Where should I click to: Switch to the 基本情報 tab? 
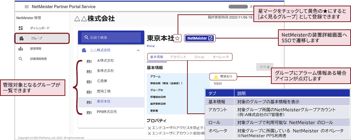pos(157,57)
